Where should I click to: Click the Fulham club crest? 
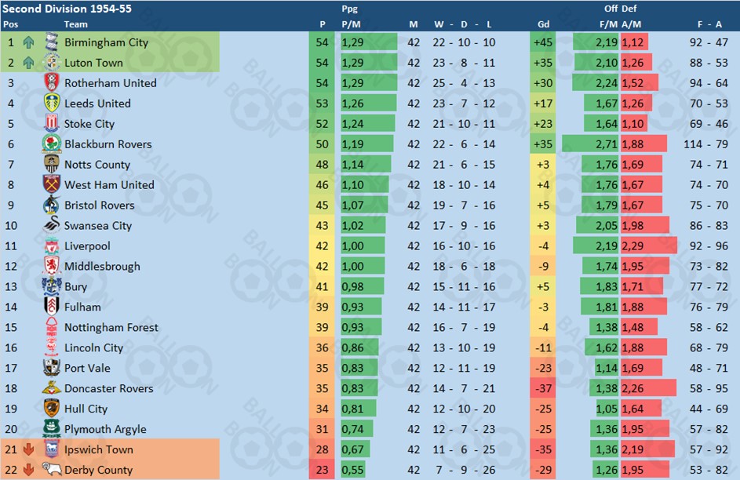click(x=52, y=307)
